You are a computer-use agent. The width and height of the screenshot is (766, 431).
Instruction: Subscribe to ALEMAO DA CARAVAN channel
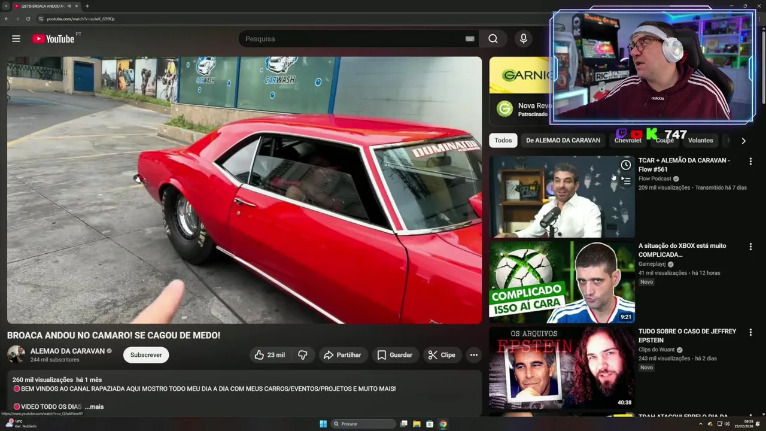146,355
